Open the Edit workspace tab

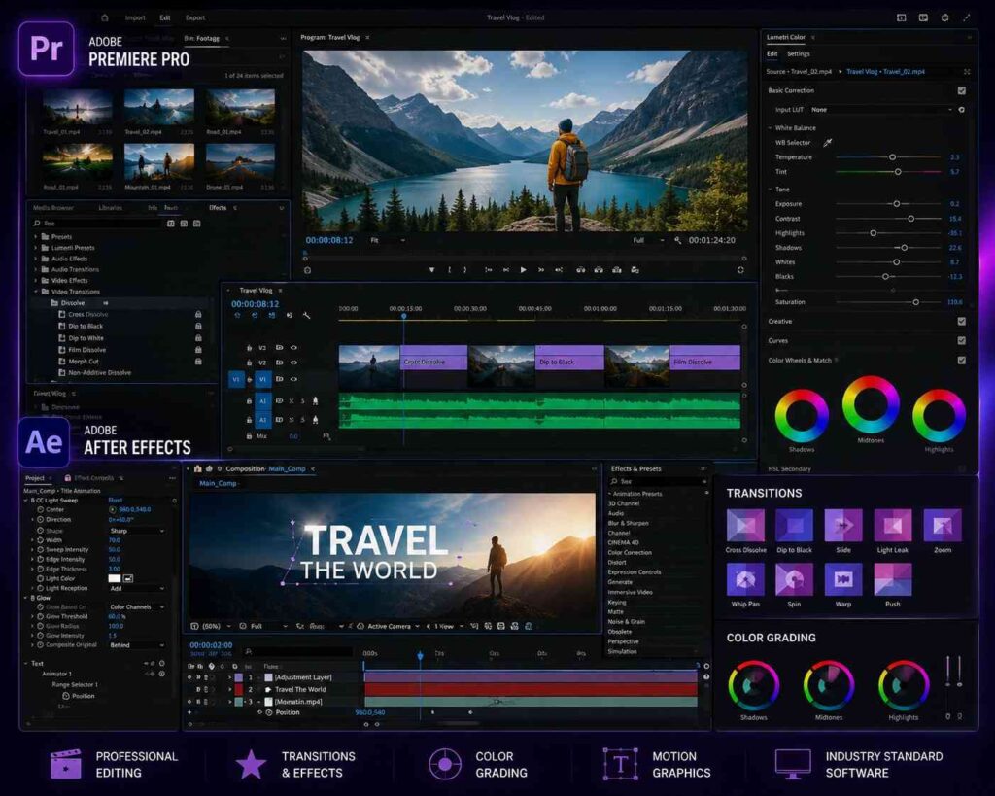pos(165,17)
